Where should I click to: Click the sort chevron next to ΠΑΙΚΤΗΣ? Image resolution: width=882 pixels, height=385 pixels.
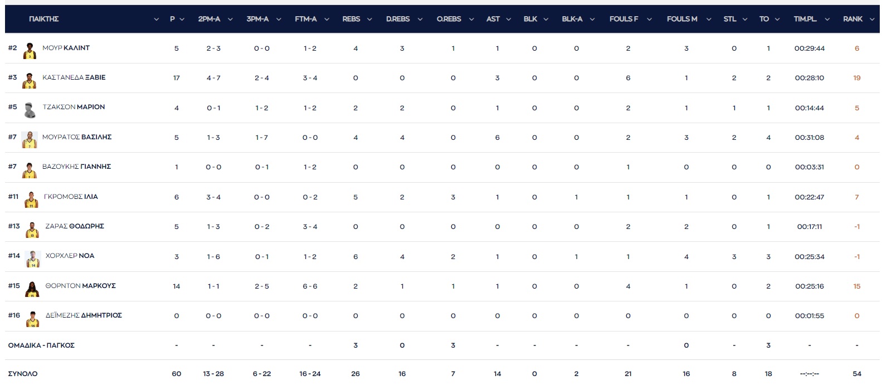(156, 20)
